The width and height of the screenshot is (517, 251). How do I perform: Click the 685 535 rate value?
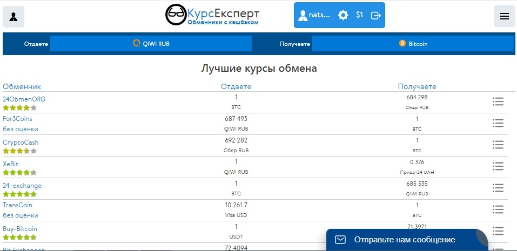[417, 184]
